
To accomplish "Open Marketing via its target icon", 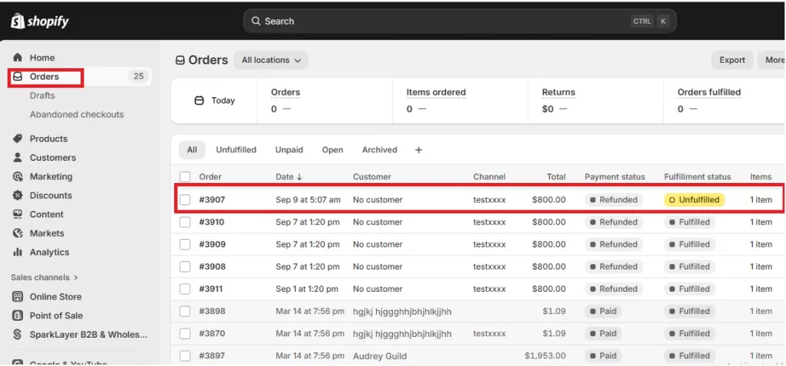I will coord(18,177).
